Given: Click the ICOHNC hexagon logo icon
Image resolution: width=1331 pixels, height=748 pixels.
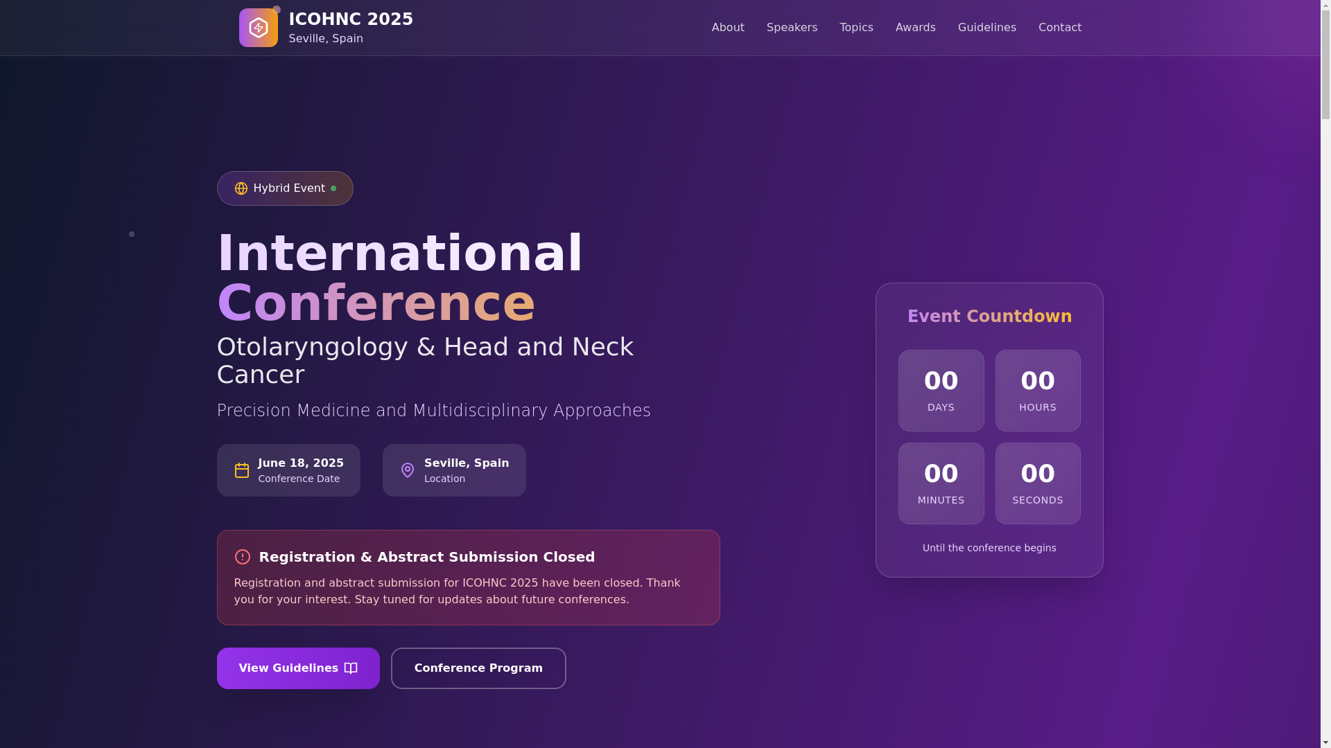Looking at the screenshot, I should [x=258, y=28].
